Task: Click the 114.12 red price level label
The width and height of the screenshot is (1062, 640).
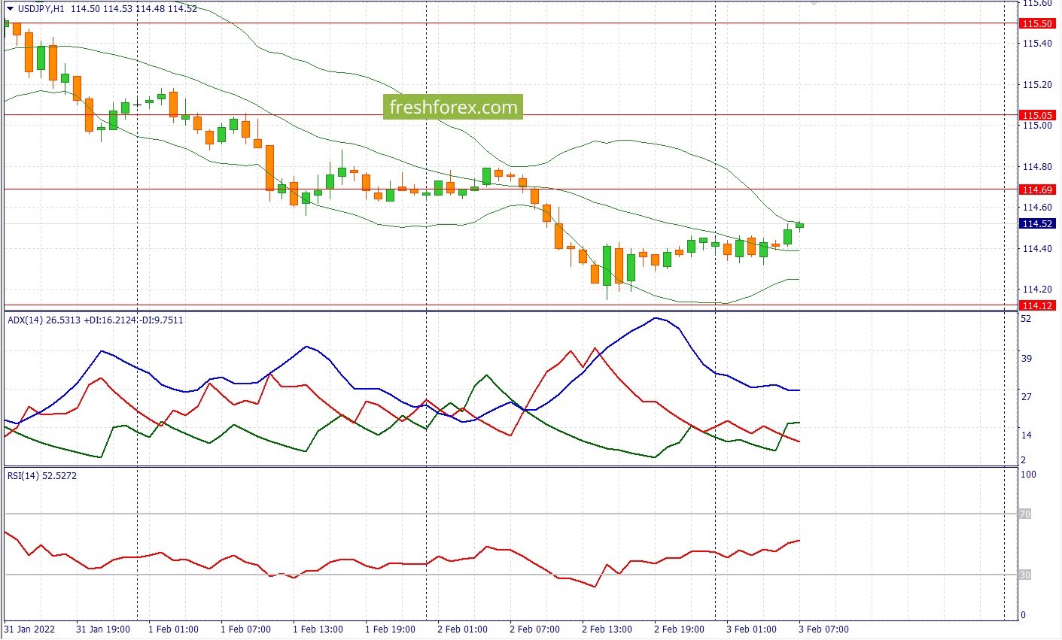Action: (1036, 305)
